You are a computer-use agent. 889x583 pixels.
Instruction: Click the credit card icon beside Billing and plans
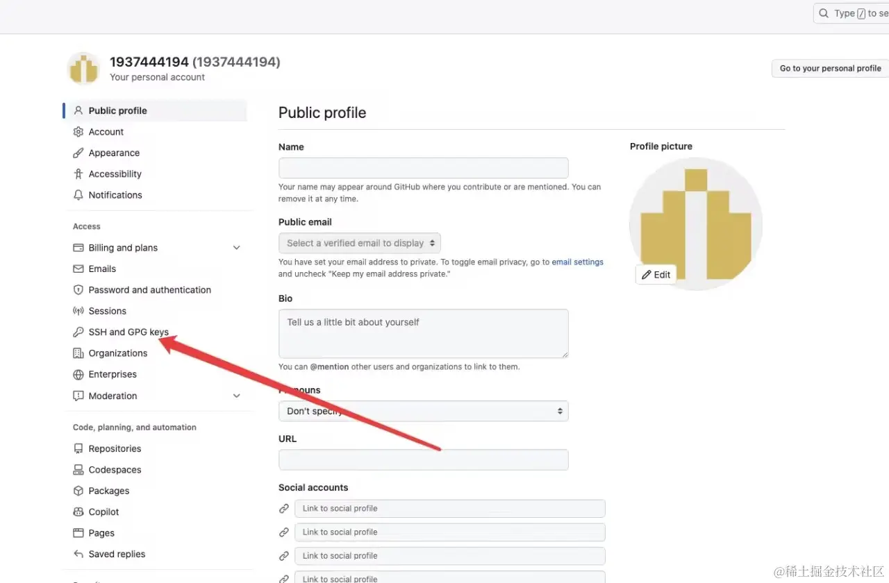(x=78, y=248)
